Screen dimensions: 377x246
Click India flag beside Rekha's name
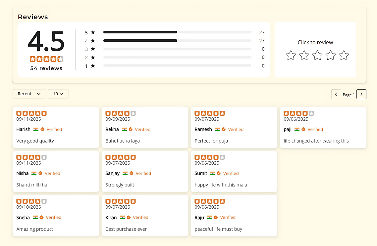(x=124, y=129)
